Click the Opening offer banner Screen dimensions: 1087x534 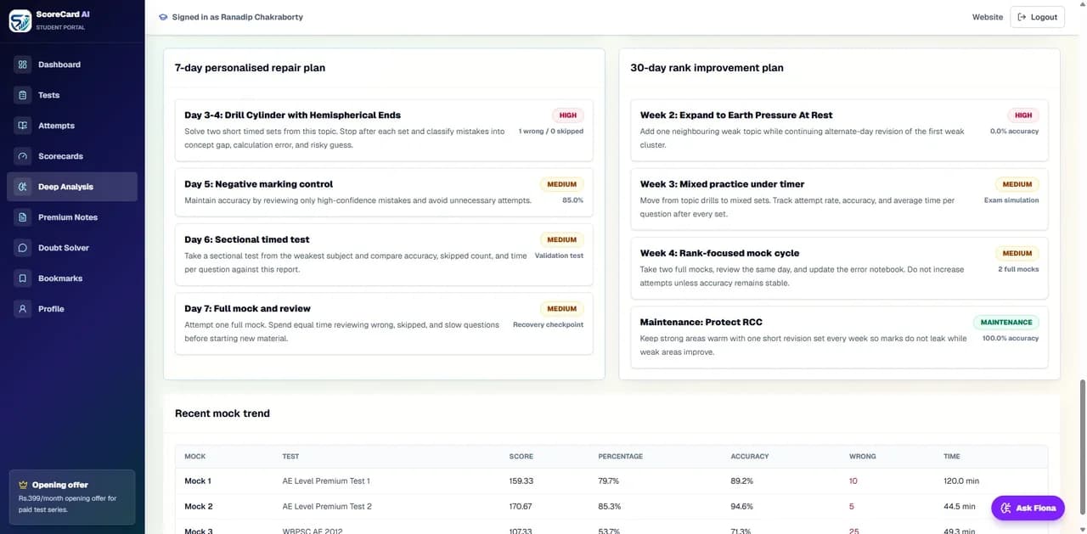tap(72, 497)
